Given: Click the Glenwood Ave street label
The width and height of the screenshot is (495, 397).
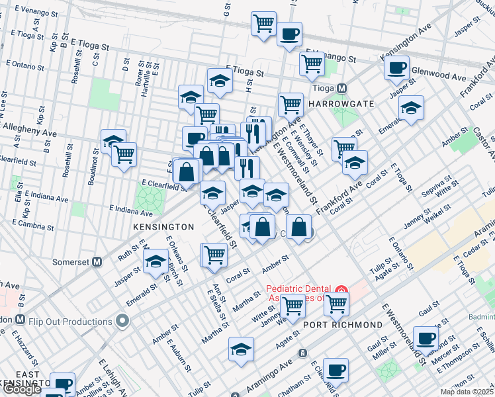Looking at the screenshot, I should point(439,74).
